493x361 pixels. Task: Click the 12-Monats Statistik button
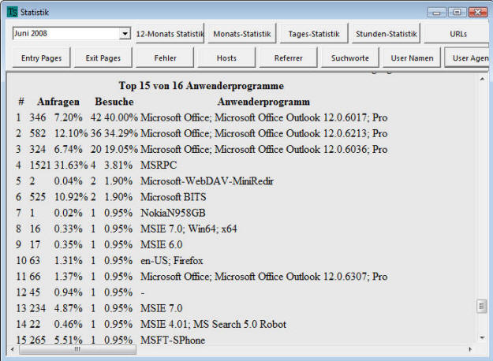pos(170,33)
